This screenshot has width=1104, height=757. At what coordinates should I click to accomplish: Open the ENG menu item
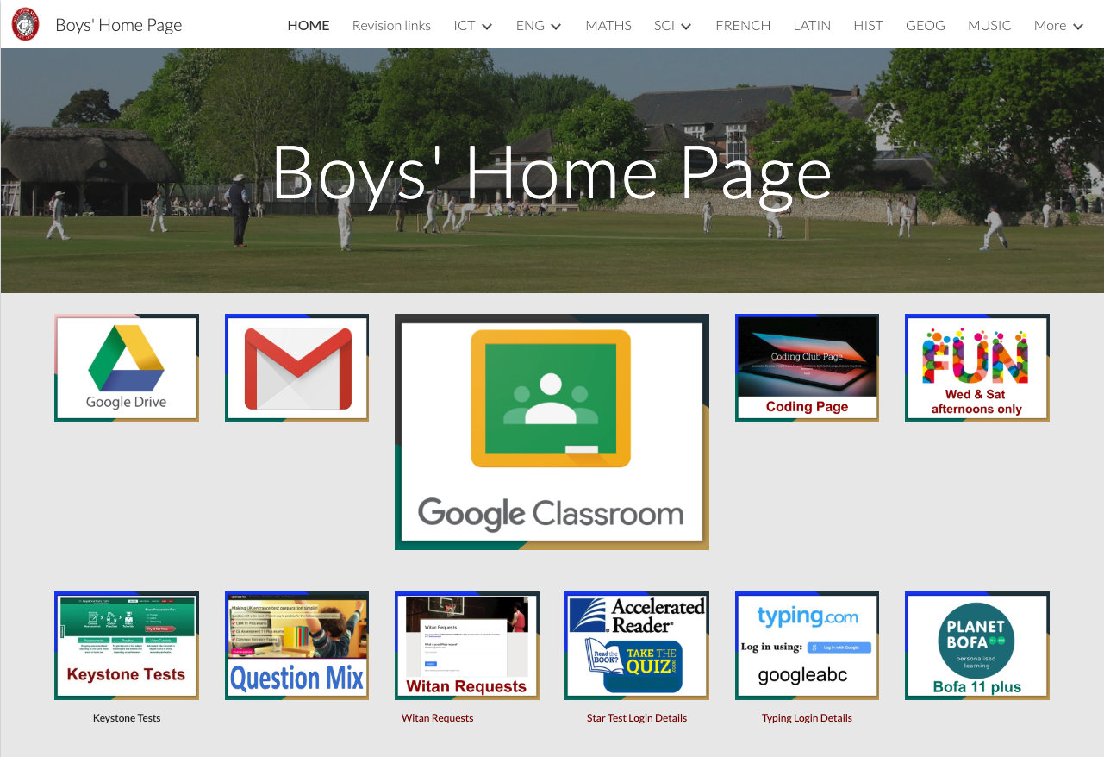(x=530, y=25)
